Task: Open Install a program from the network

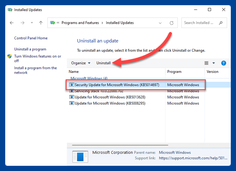Action: point(35,70)
